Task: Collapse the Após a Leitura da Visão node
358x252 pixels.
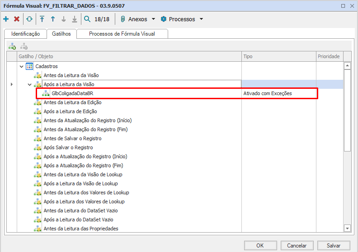Action: 30,84
